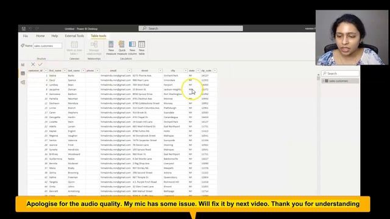The width and height of the screenshot is (390, 219).
Task: Open customer_id column filter dropdown
Action: click(x=46, y=71)
